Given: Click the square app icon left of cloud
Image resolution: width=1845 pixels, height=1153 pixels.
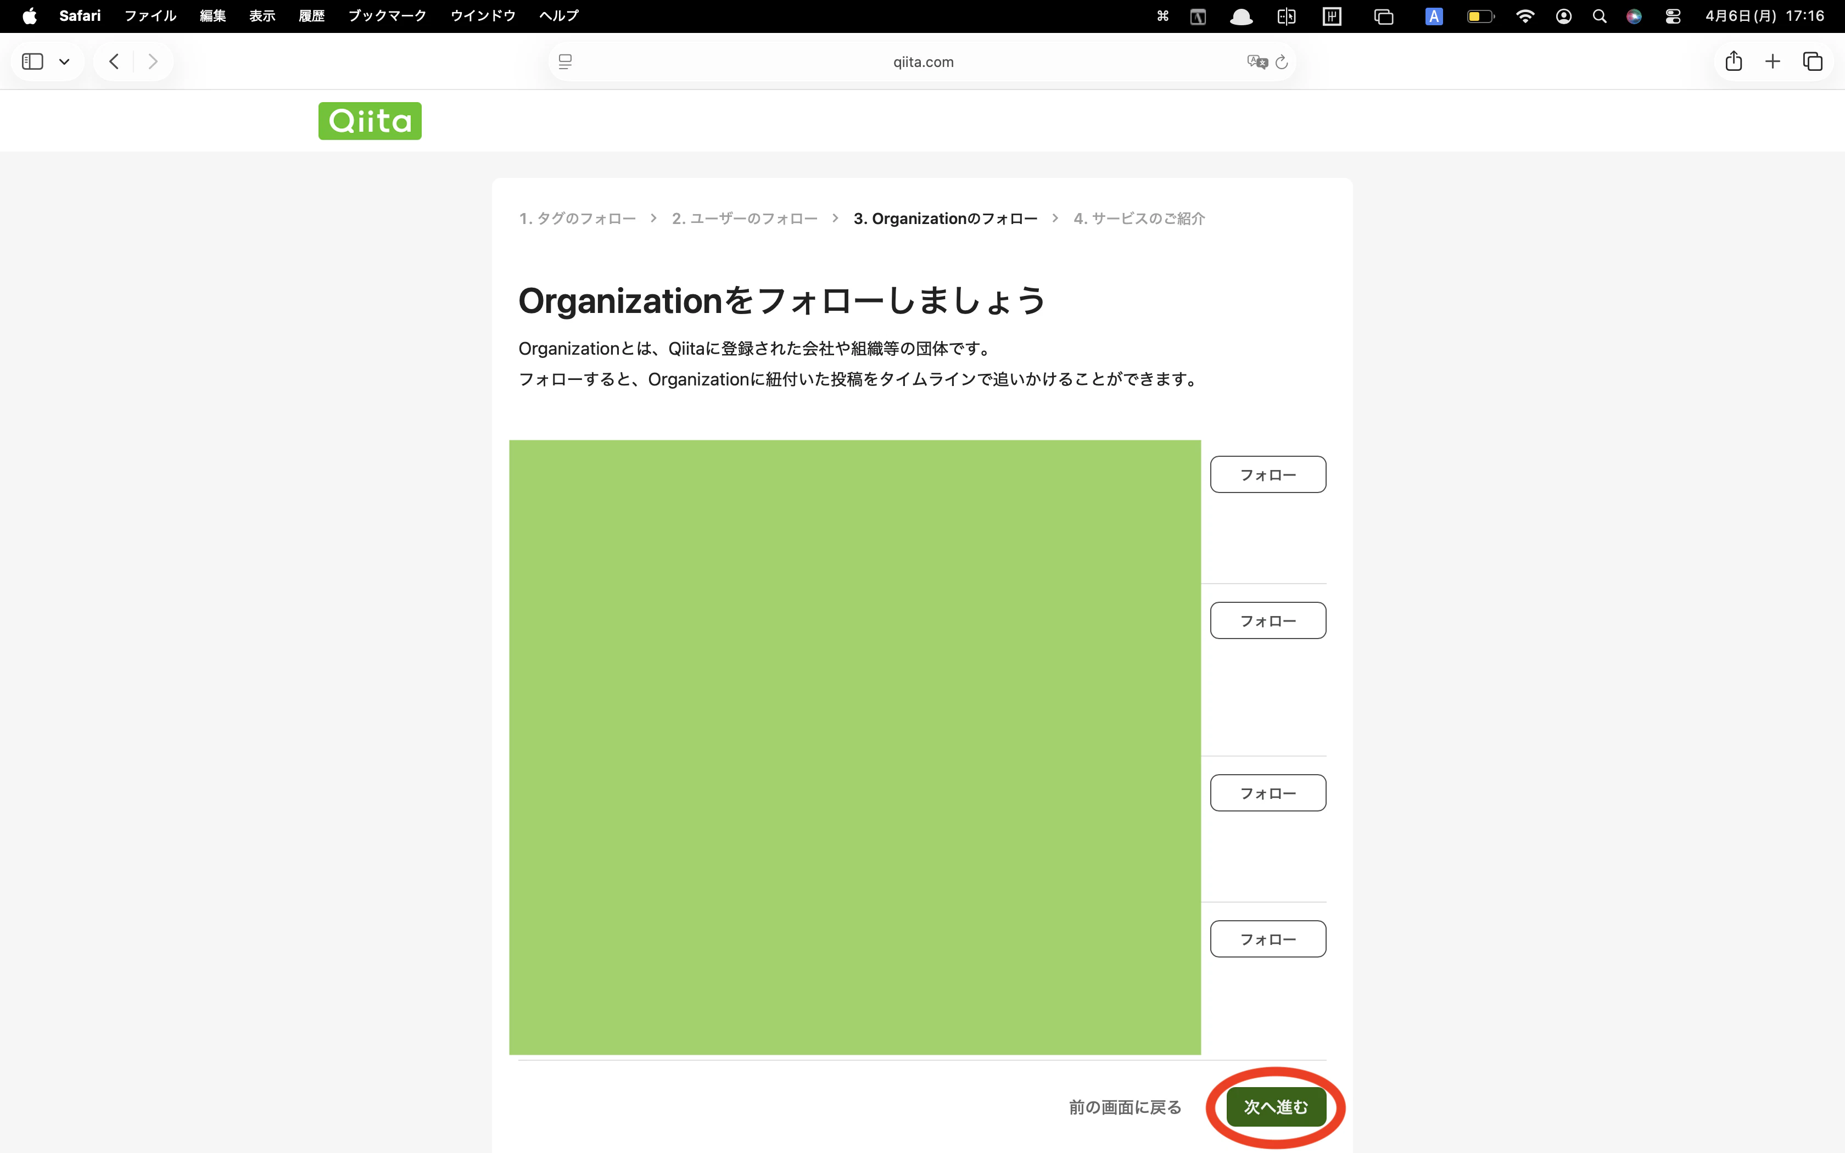Looking at the screenshot, I should click(x=1198, y=16).
